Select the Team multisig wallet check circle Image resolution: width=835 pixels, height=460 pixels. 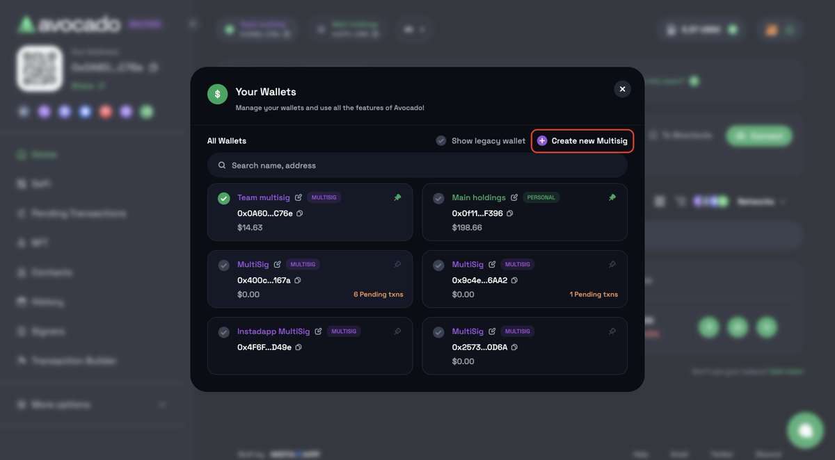[x=223, y=199]
